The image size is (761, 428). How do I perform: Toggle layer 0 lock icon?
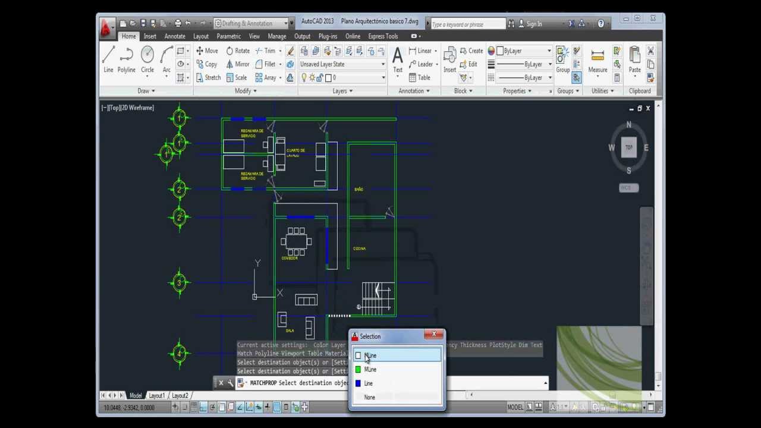[319, 78]
